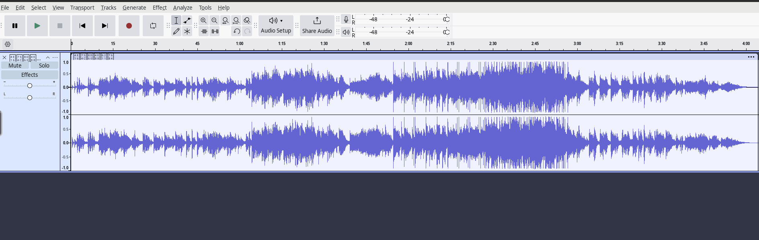Click the Undo arrow icon
This screenshot has width=759, height=240.
(236, 31)
